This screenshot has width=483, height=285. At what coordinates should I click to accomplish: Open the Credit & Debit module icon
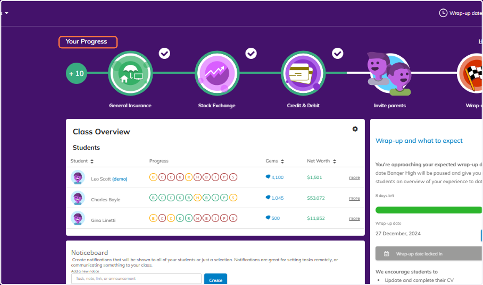point(303,73)
